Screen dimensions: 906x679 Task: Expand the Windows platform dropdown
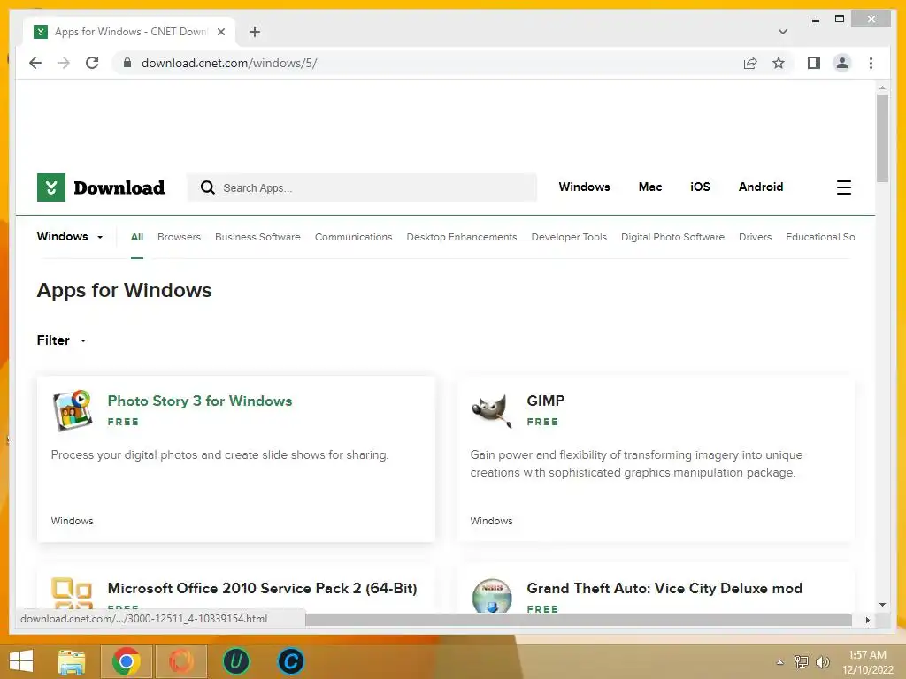click(69, 237)
